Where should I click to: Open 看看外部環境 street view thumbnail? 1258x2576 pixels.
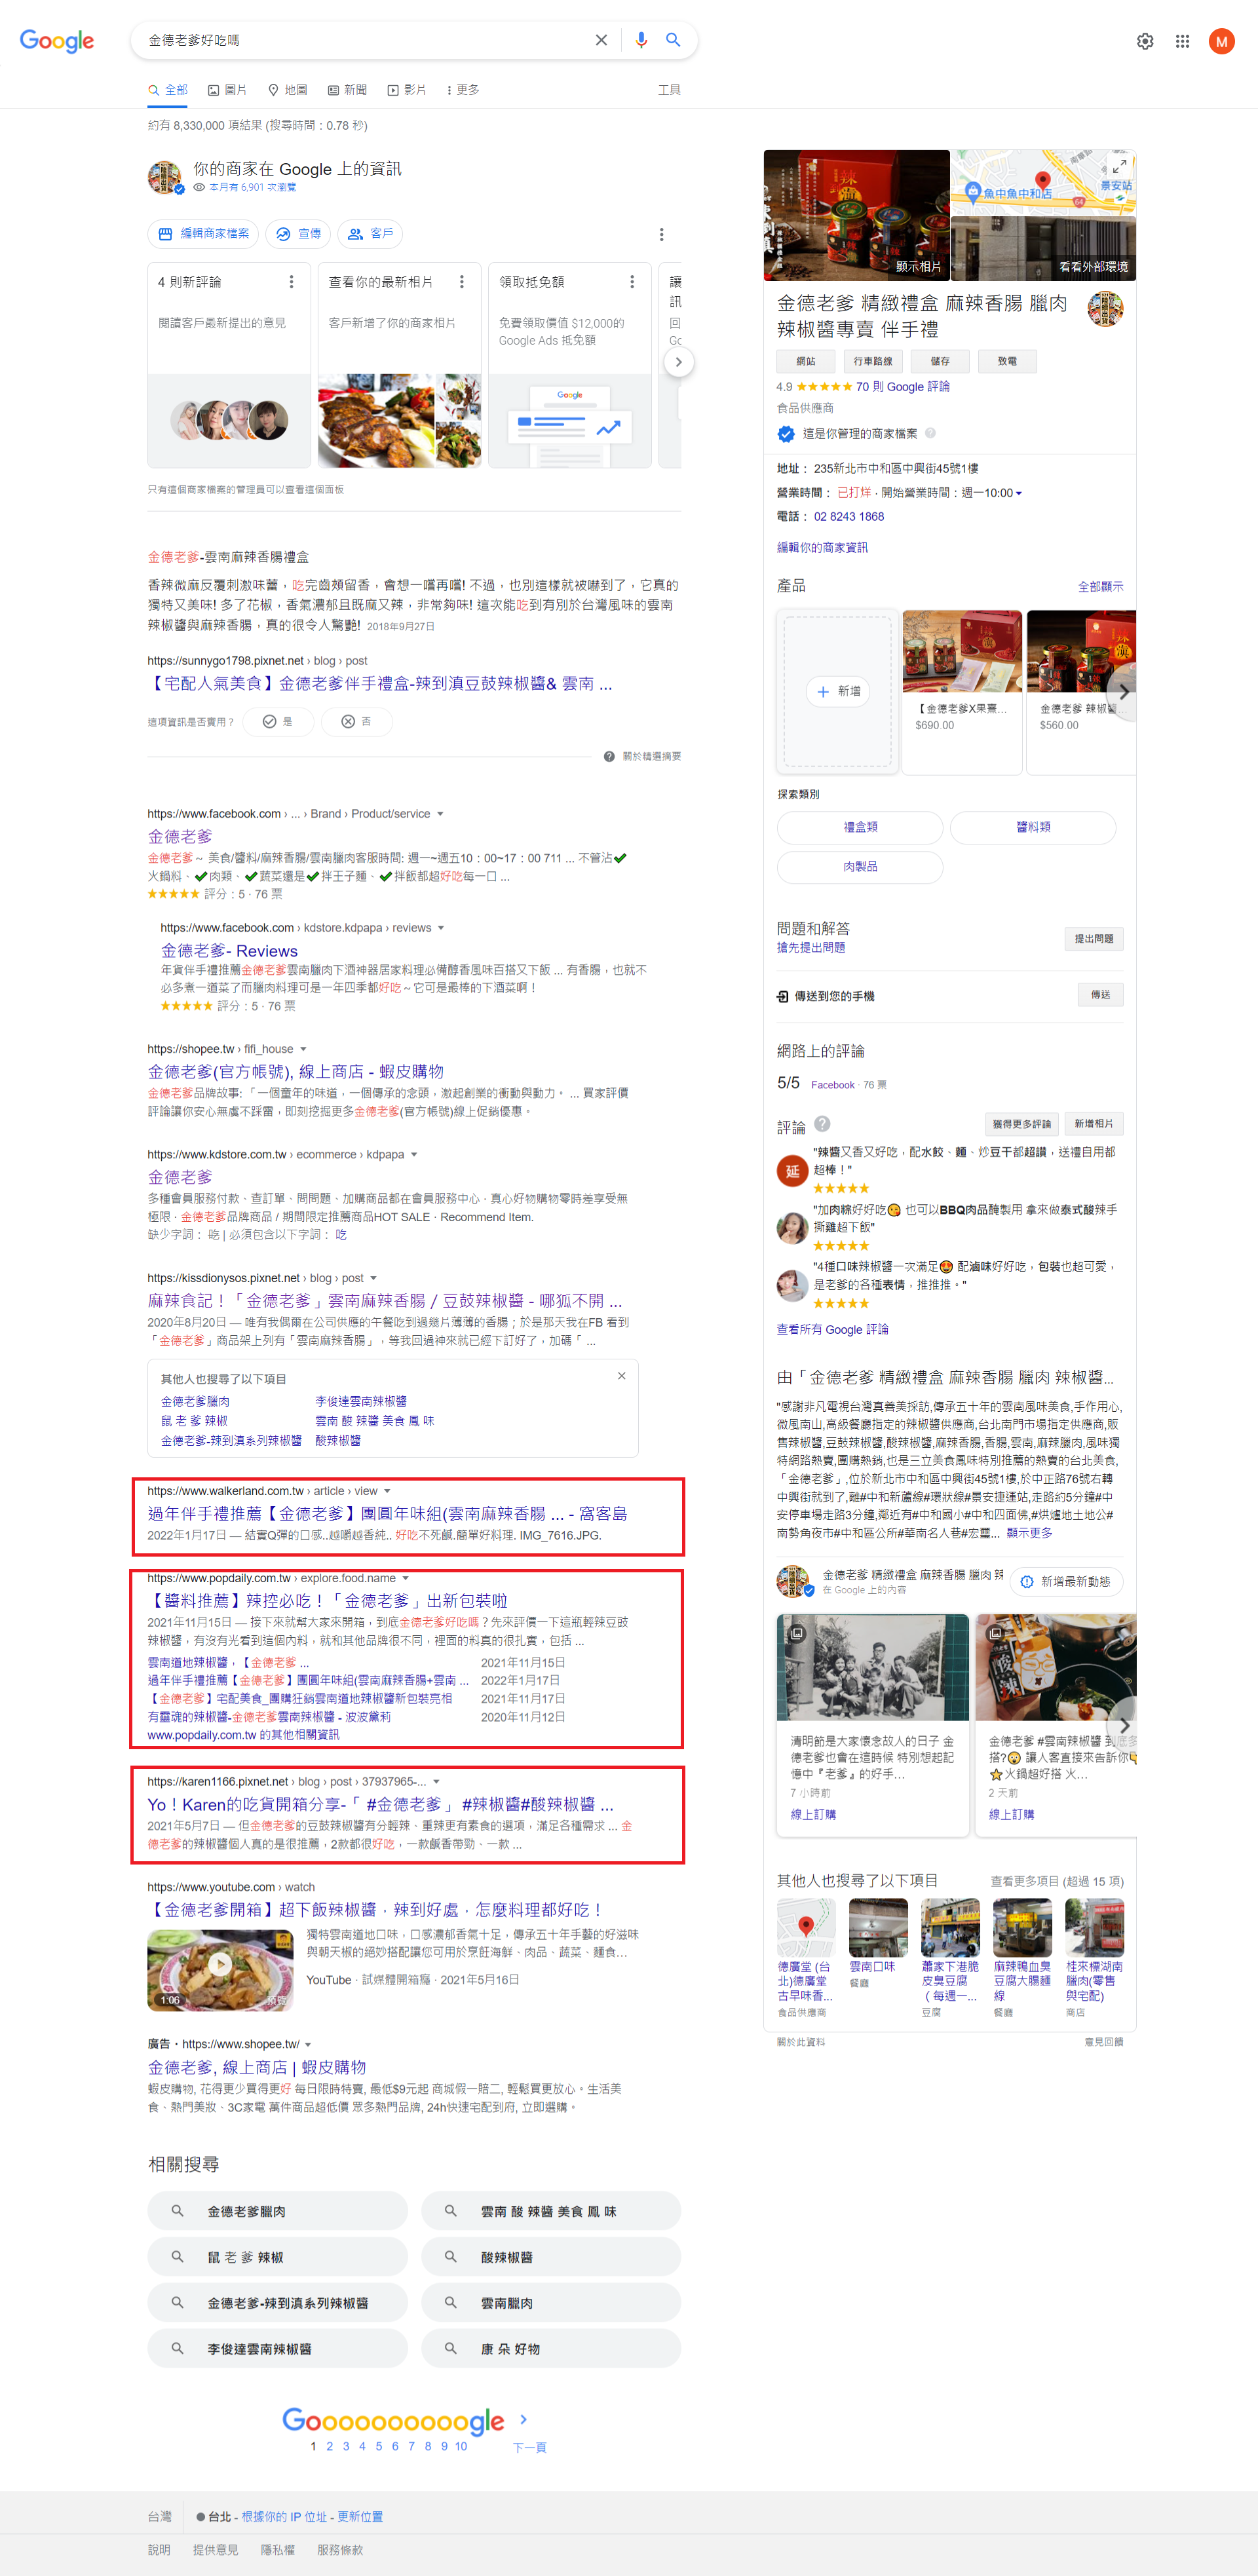(x=1043, y=249)
